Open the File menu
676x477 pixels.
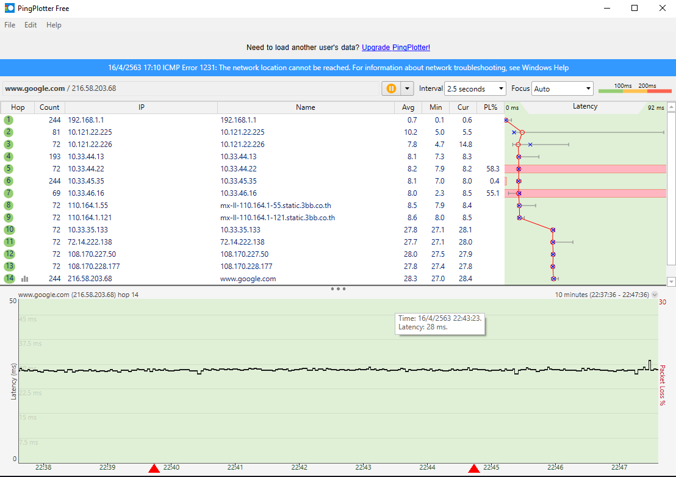10,25
